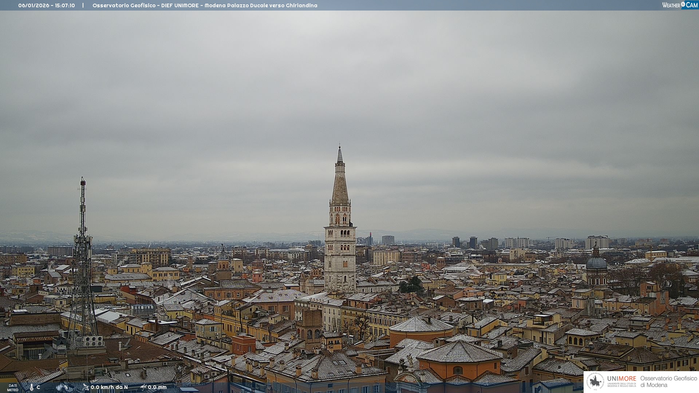Click the WeatherCam camera lens logo
699x393 pixels.
click(x=683, y=4)
